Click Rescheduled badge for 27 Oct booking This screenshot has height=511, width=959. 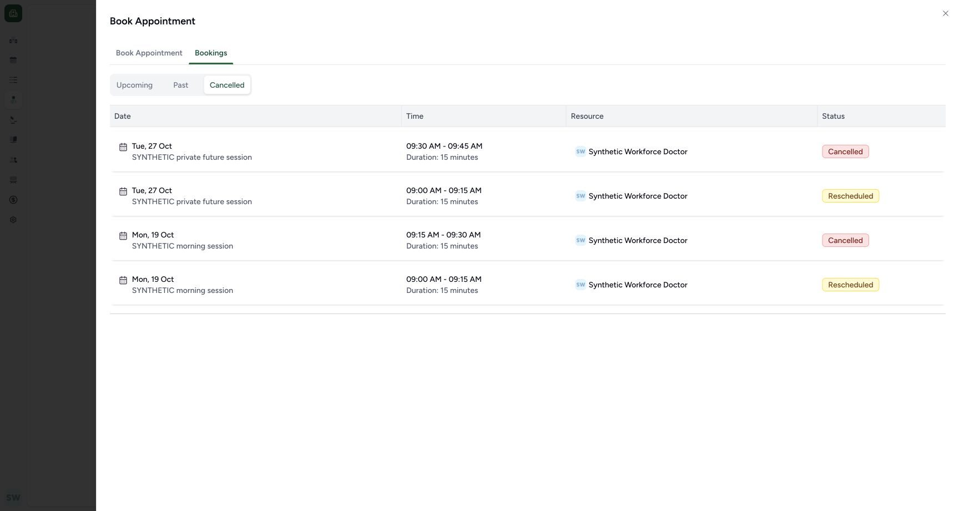pyautogui.click(x=850, y=196)
